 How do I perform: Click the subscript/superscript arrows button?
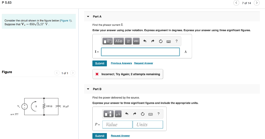[x=128, y=41]
